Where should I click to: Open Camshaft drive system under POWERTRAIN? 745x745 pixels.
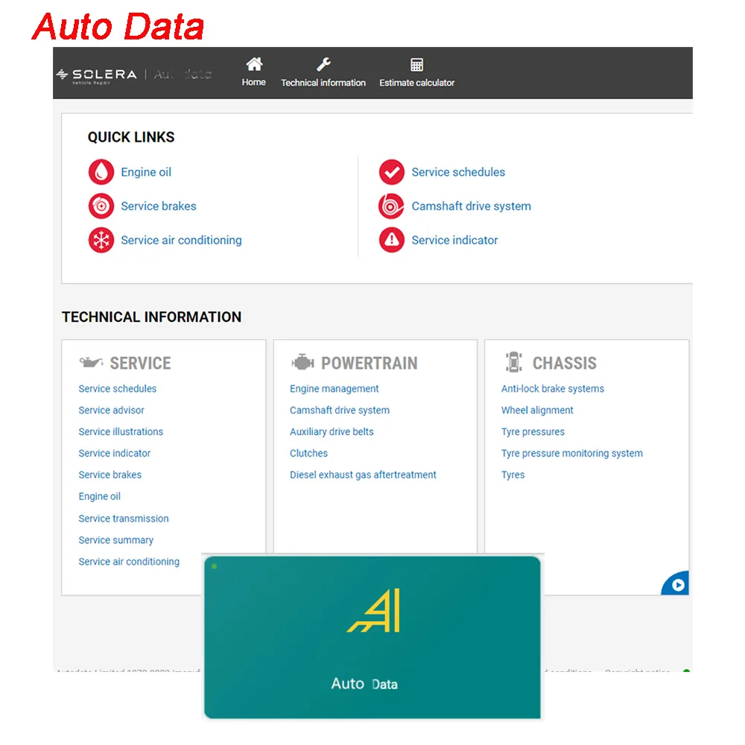coord(339,410)
